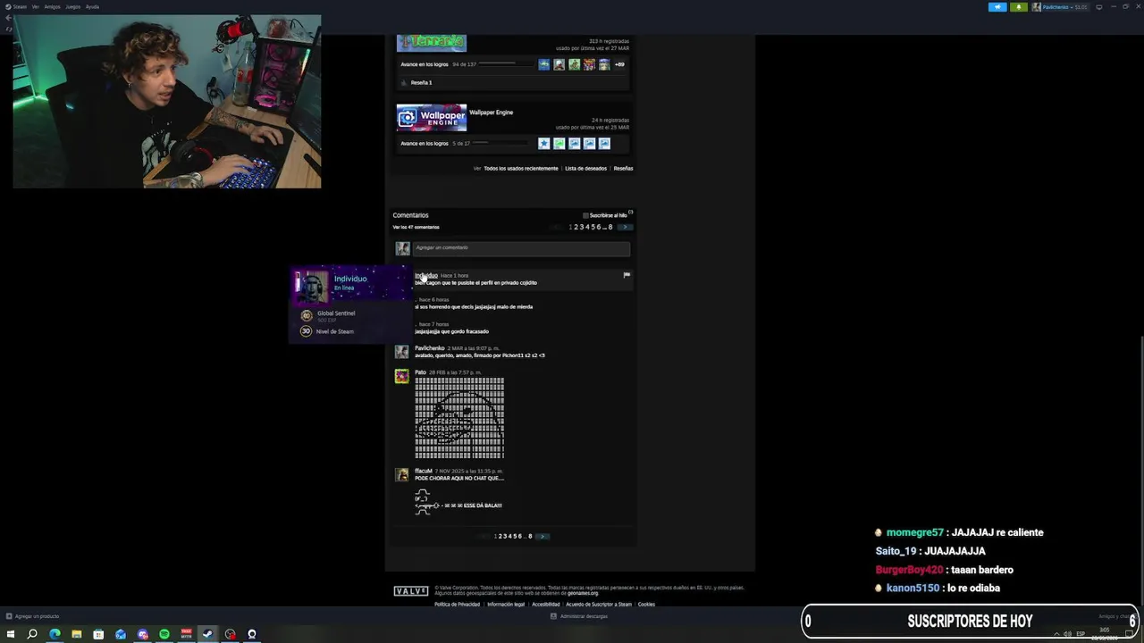Screen dimensions: 1144x643
Task: Click the page scrollbar thumb
Action: coord(1140,471)
